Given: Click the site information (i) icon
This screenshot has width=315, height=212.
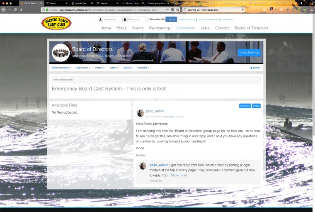Looking at the screenshot, I should tap(44, 10).
